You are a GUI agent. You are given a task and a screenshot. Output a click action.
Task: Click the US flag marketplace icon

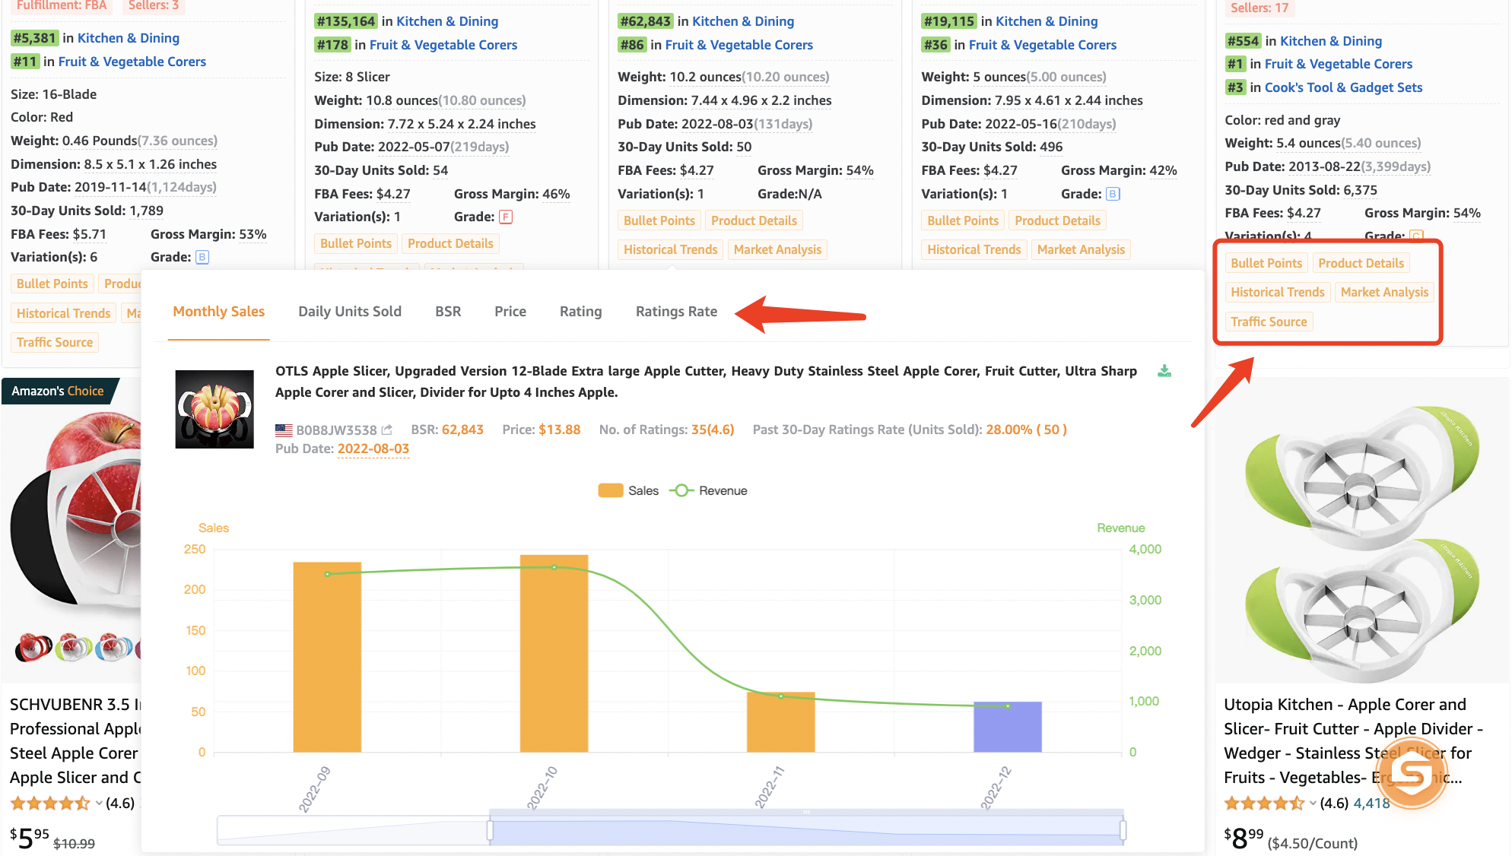284,430
